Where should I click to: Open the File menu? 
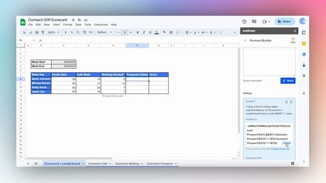[31, 24]
